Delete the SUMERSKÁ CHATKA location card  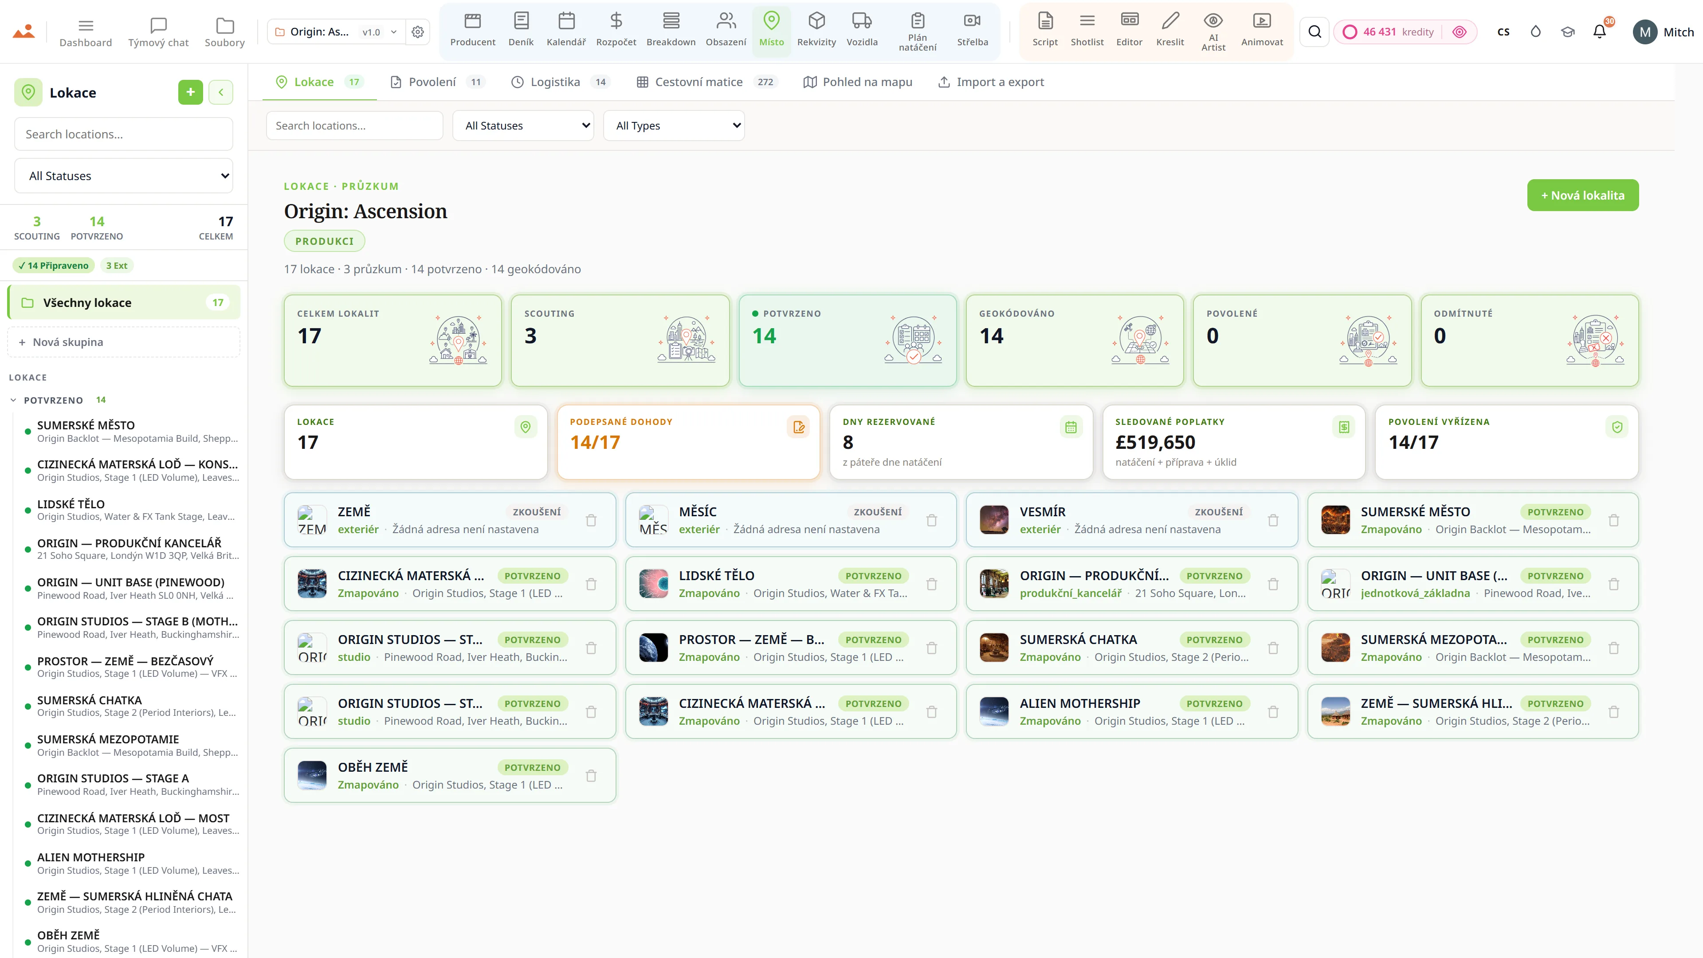pyautogui.click(x=1273, y=648)
